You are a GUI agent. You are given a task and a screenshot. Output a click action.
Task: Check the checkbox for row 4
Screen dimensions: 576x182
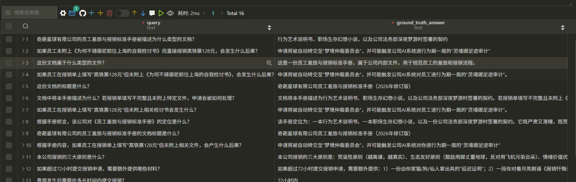point(9,75)
